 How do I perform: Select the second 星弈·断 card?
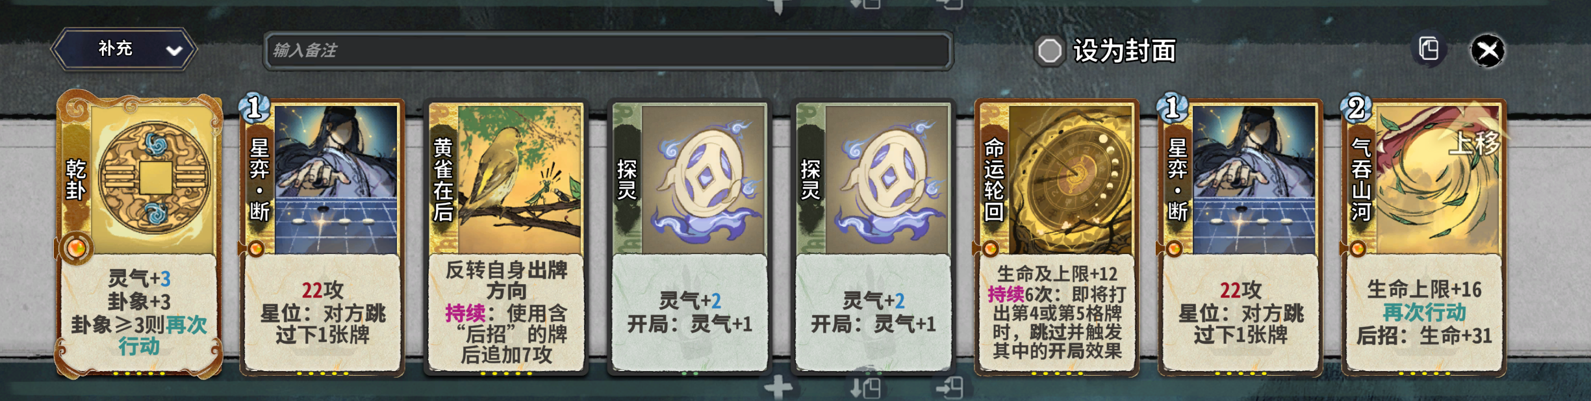1240,237
